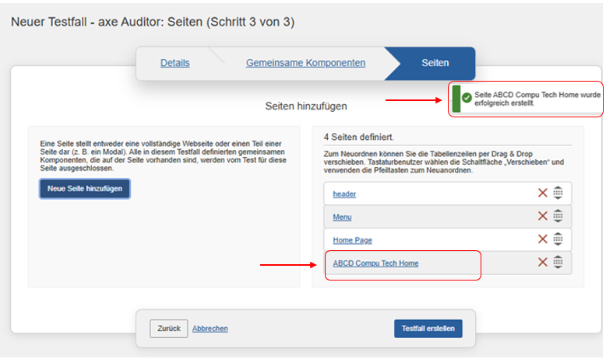Click green success checkmark icon

tap(466, 99)
